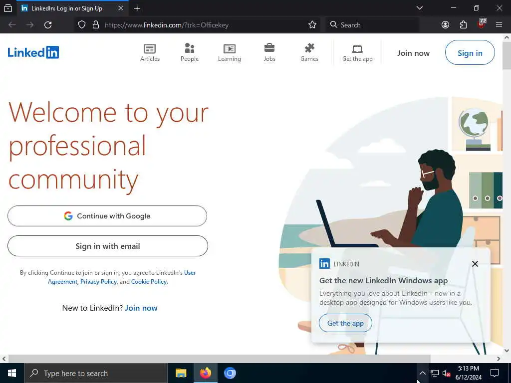Open the Games puzzle icon
The width and height of the screenshot is (511, 383).
click(309, 48)
